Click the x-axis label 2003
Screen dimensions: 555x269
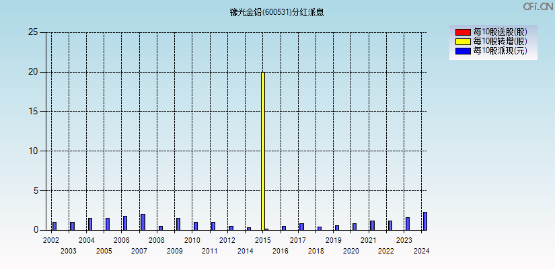click(x=69, y=252)
